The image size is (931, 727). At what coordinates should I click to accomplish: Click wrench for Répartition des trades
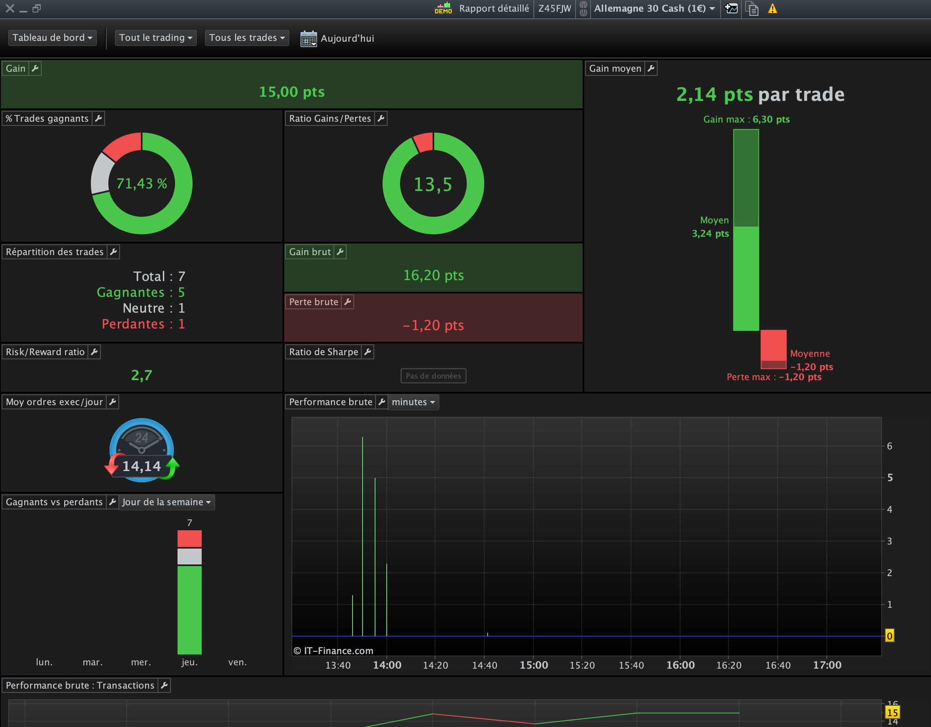click(x=113, y=251)
